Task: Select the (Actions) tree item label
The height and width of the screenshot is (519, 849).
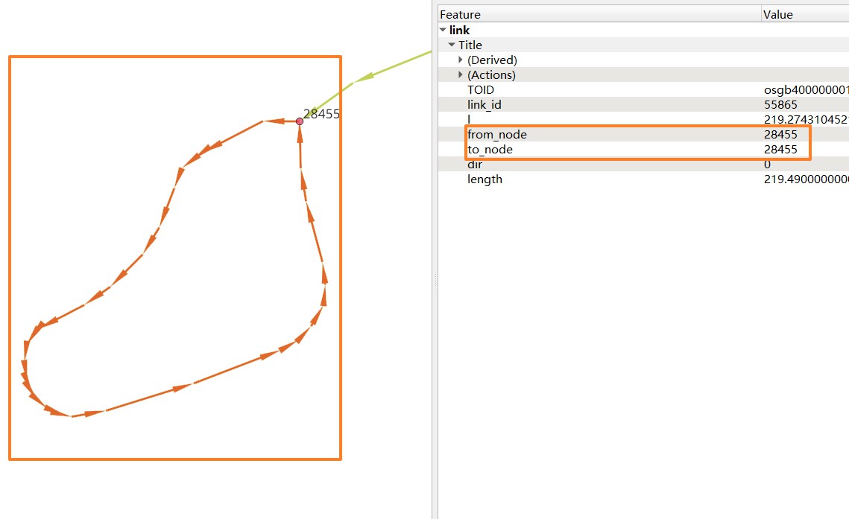Action: (x=491, y=74)
